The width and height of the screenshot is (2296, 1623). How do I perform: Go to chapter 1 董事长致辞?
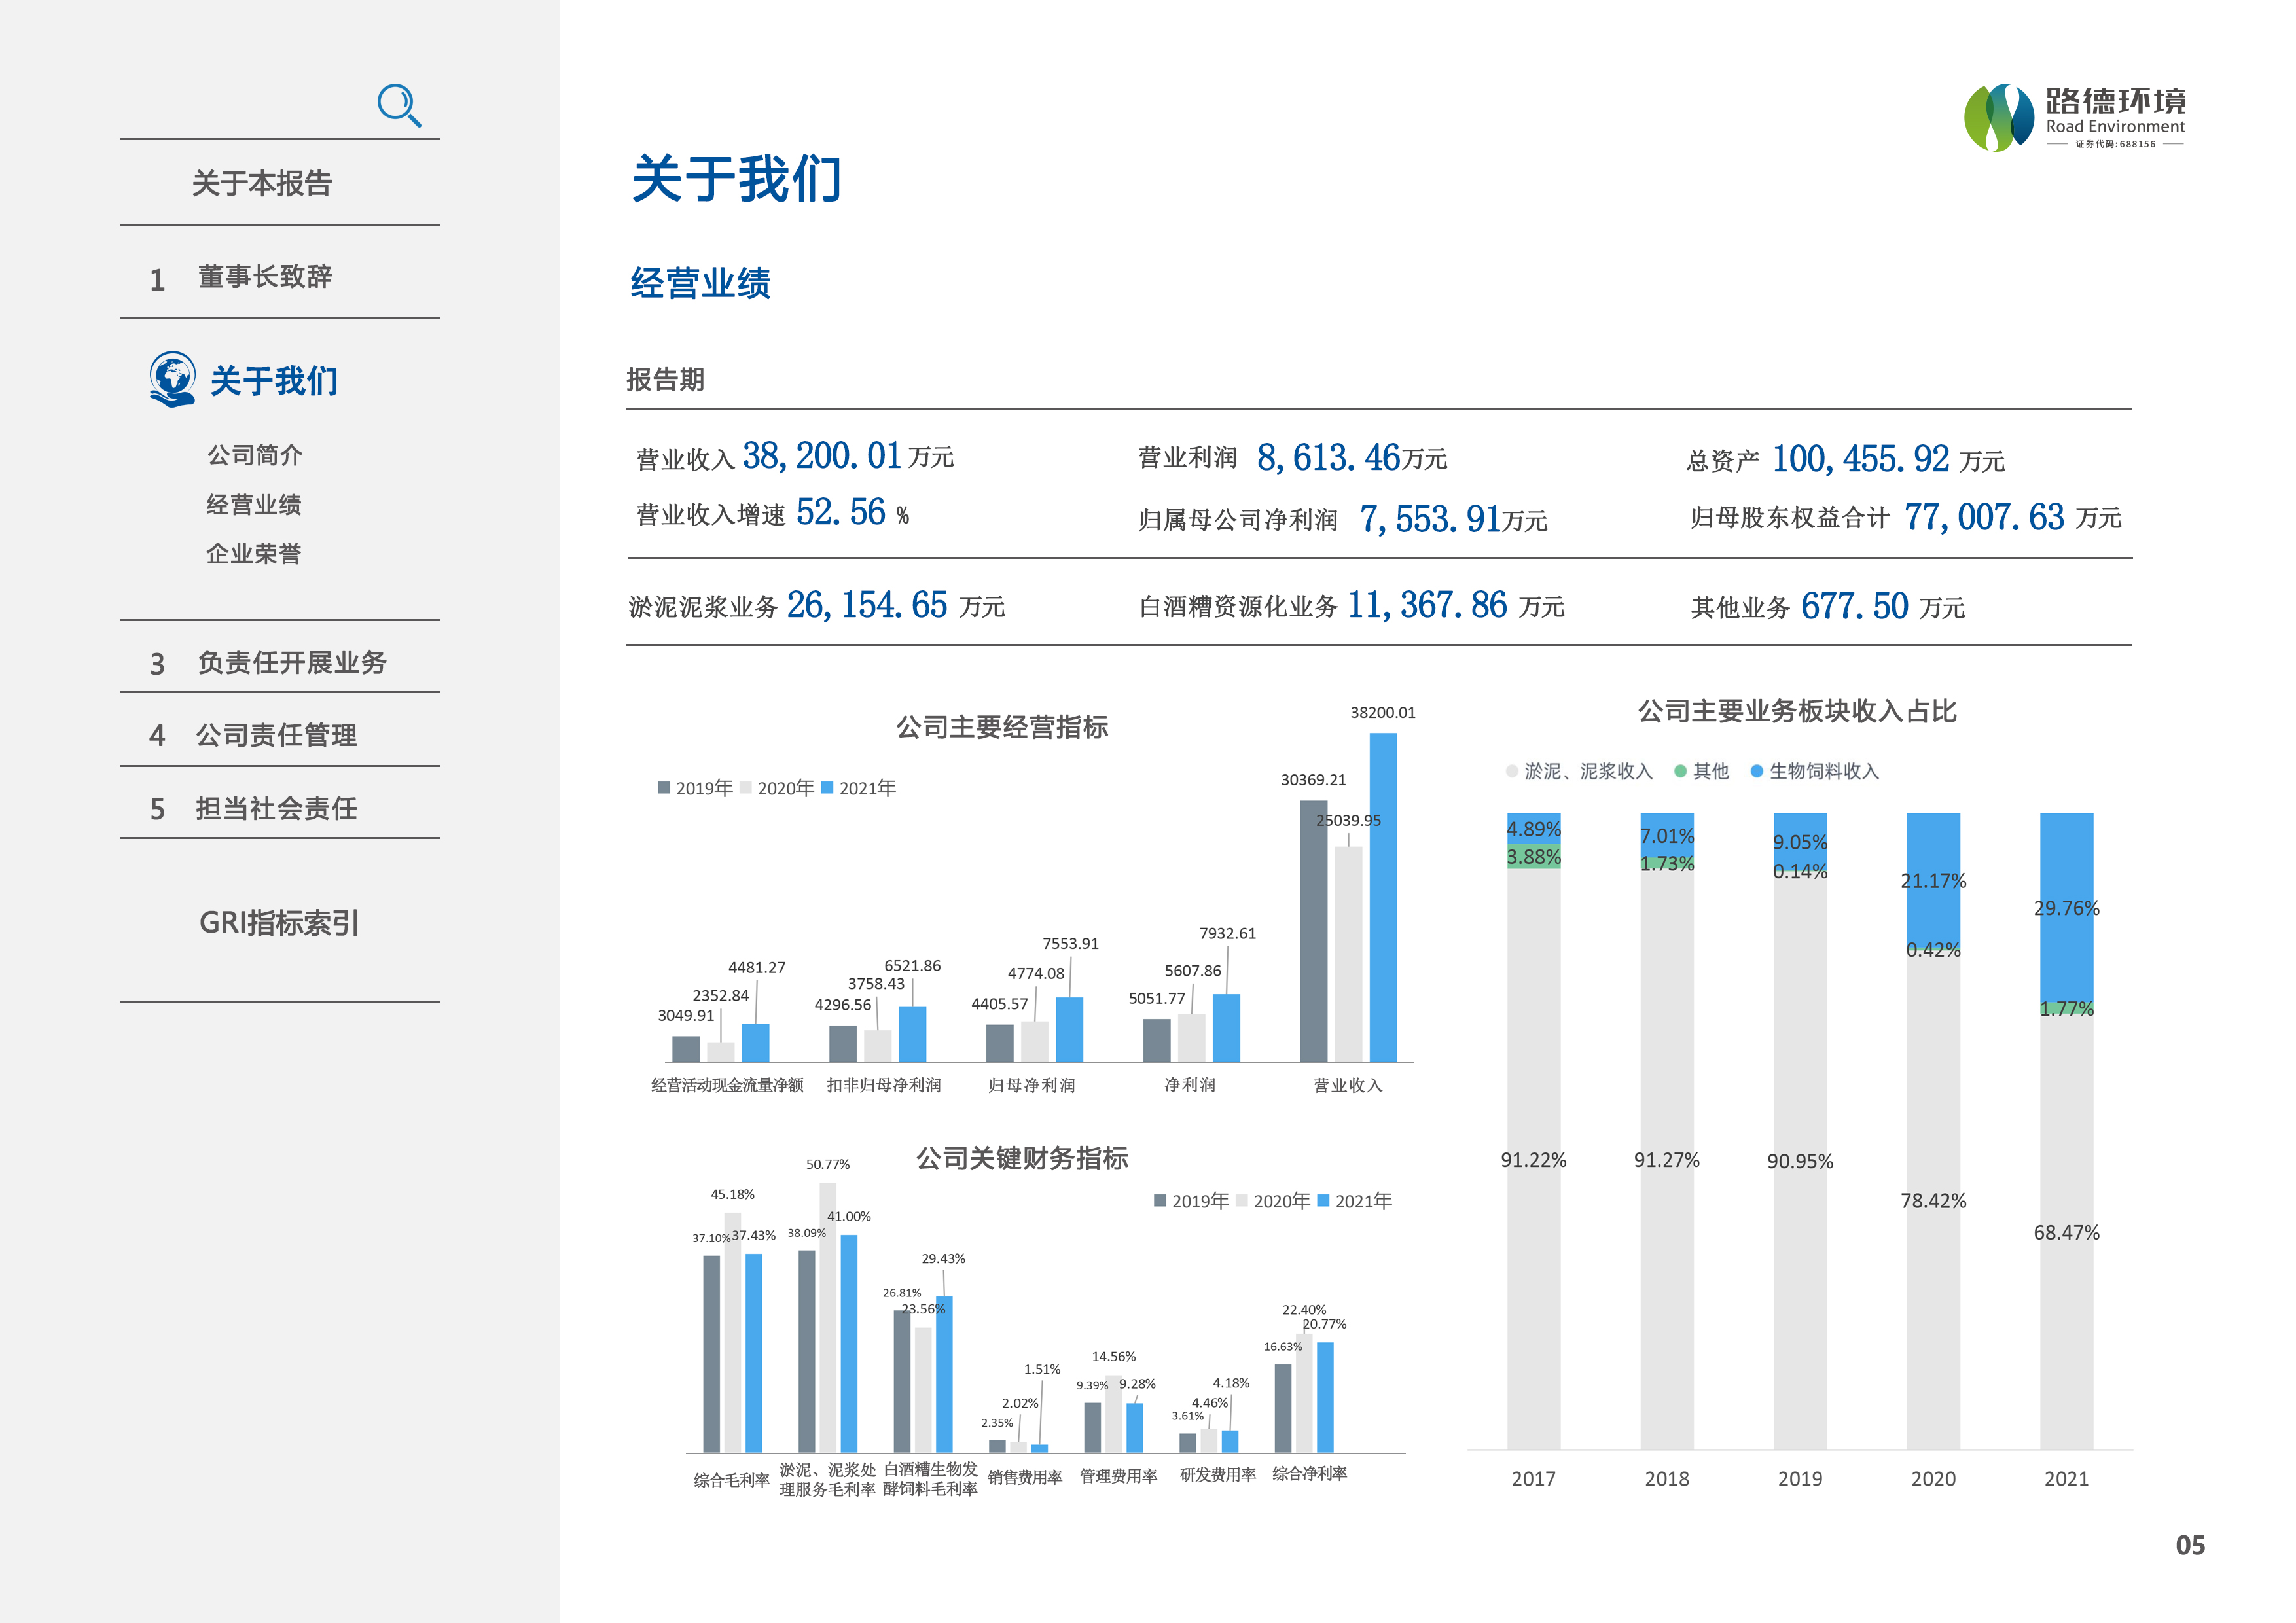pyautogui.click(x=264, y=277)
